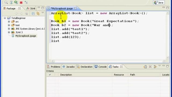Maximize the editor area
Image resolution: width=172 pixels, height=97 pixels.
tap(167, 8)
